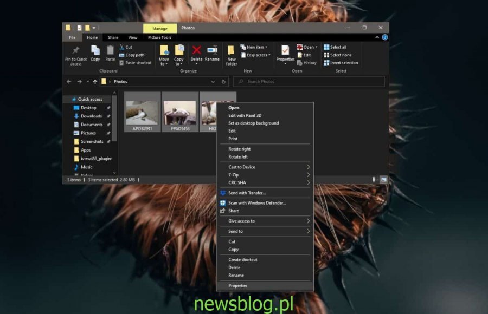
Task: Open the address bar history dropdown
Action: 213,82
